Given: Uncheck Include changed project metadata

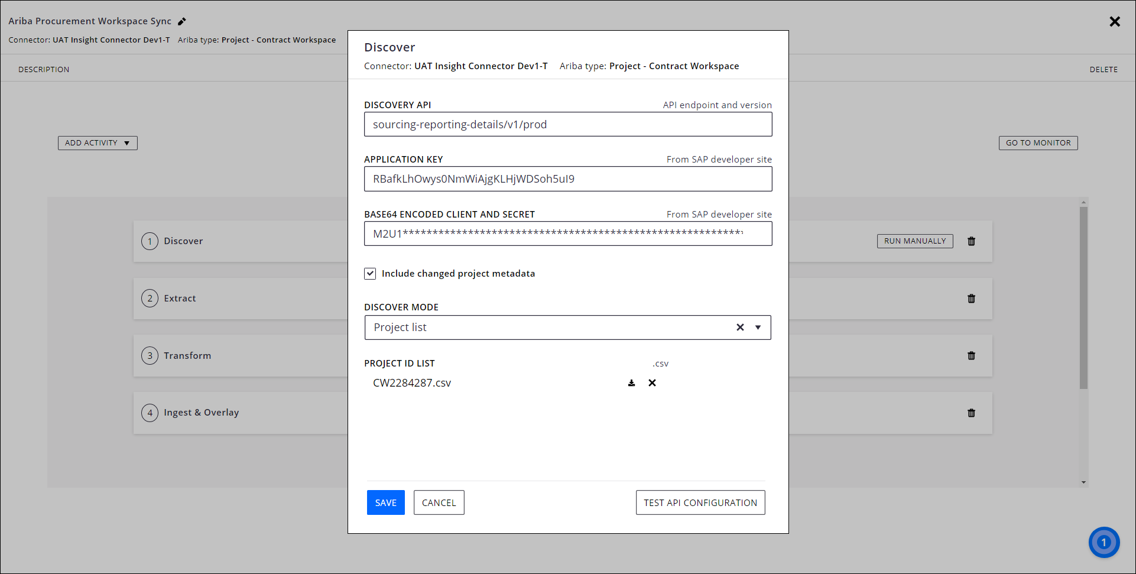Looking at the screenshot, I should click(x=370, y=273).
